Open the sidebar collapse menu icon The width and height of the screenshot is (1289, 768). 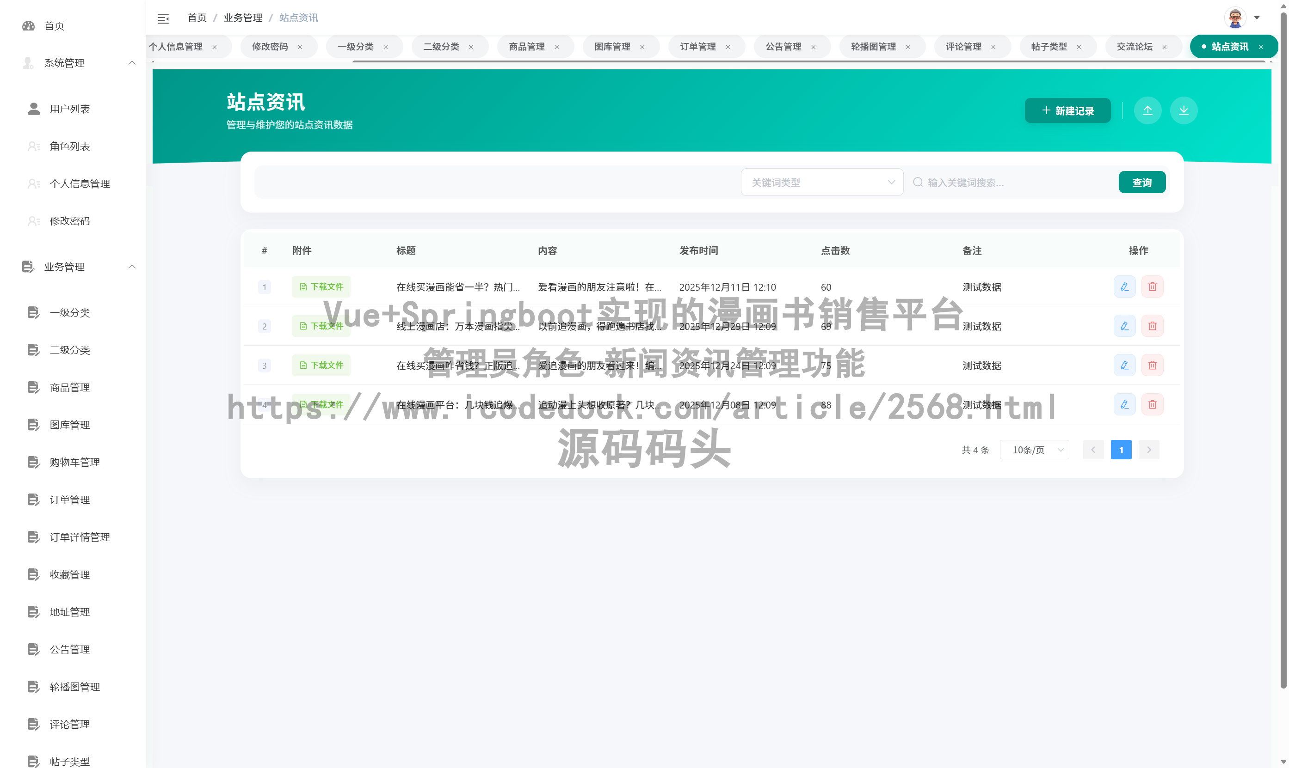[x=163, y=18]
